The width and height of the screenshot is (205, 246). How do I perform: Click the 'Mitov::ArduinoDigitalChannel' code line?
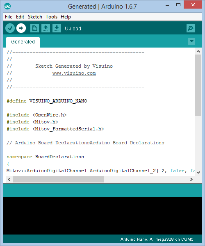100,171
